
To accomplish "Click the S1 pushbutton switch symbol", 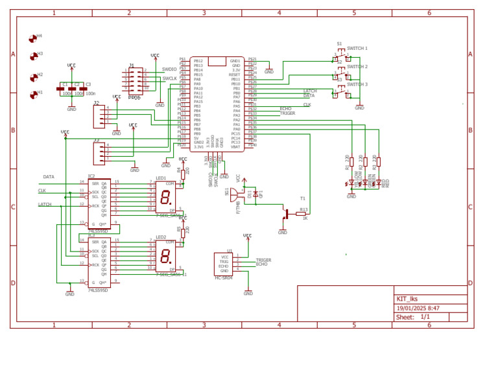I will click(342, 56).
